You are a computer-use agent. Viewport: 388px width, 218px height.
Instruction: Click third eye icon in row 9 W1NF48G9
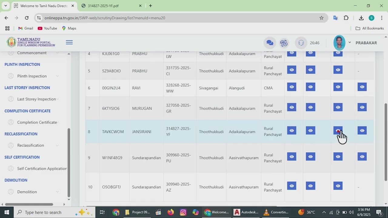[338, 157]
